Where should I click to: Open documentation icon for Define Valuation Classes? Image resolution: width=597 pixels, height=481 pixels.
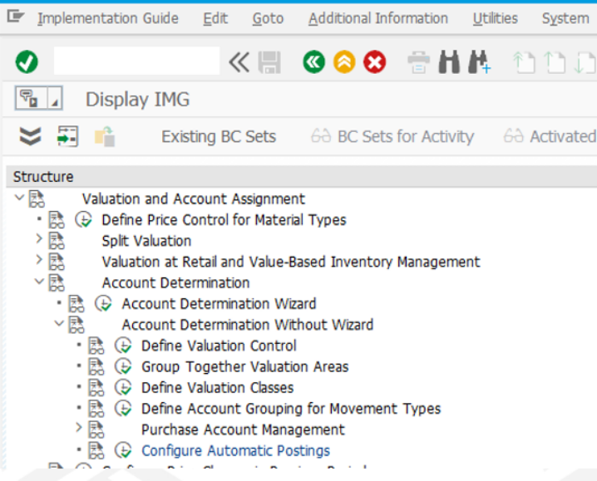point(96,387)
